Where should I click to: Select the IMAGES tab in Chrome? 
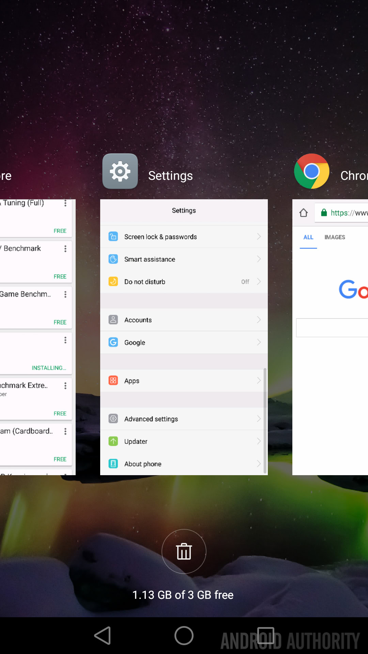point(335,237)
